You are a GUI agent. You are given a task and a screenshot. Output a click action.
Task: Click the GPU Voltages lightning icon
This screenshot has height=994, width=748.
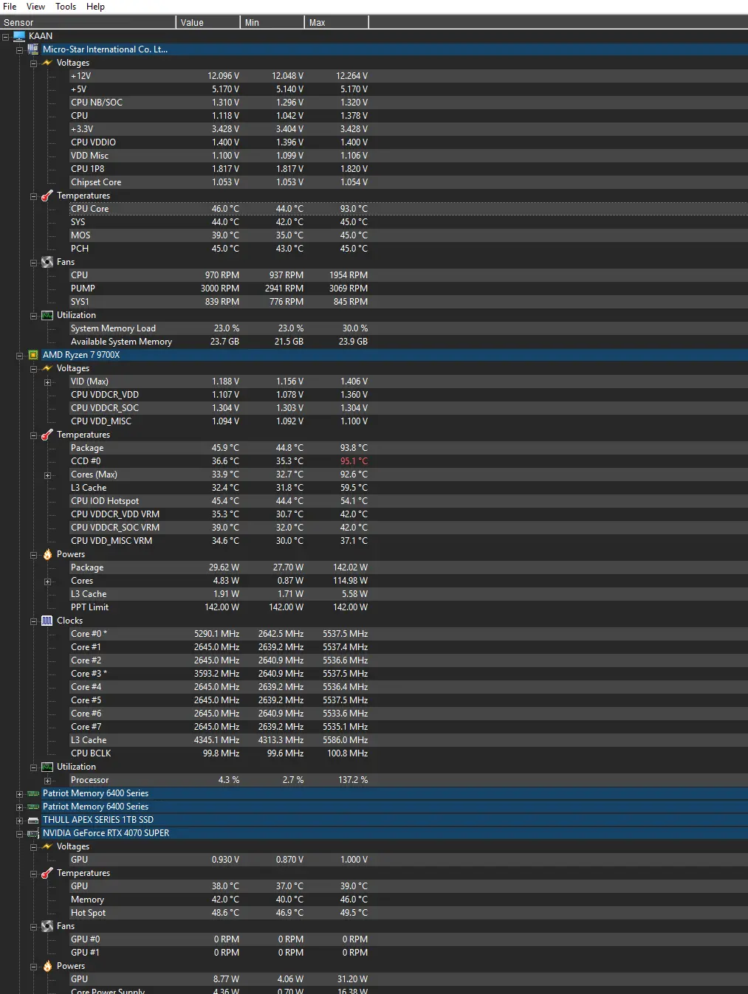(47, 846)
